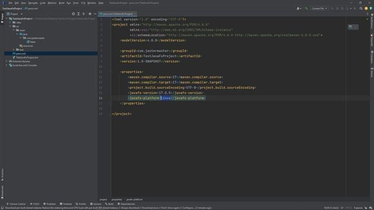Open Project panel options gear
374x210 pixels.
click(90, 14)
